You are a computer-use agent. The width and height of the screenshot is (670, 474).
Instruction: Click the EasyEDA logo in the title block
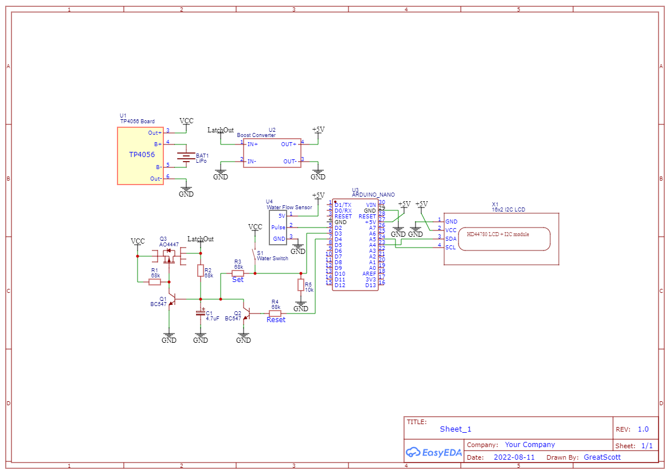(x=434, y=452)
